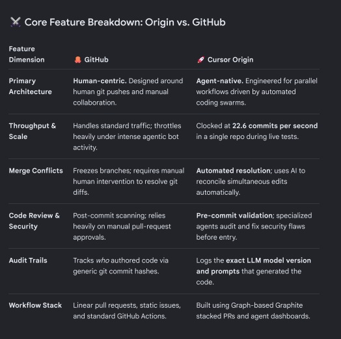The image size is (341, 339).
Task: Click the 'Primary Architecture' row label
Action: [31, 86]
